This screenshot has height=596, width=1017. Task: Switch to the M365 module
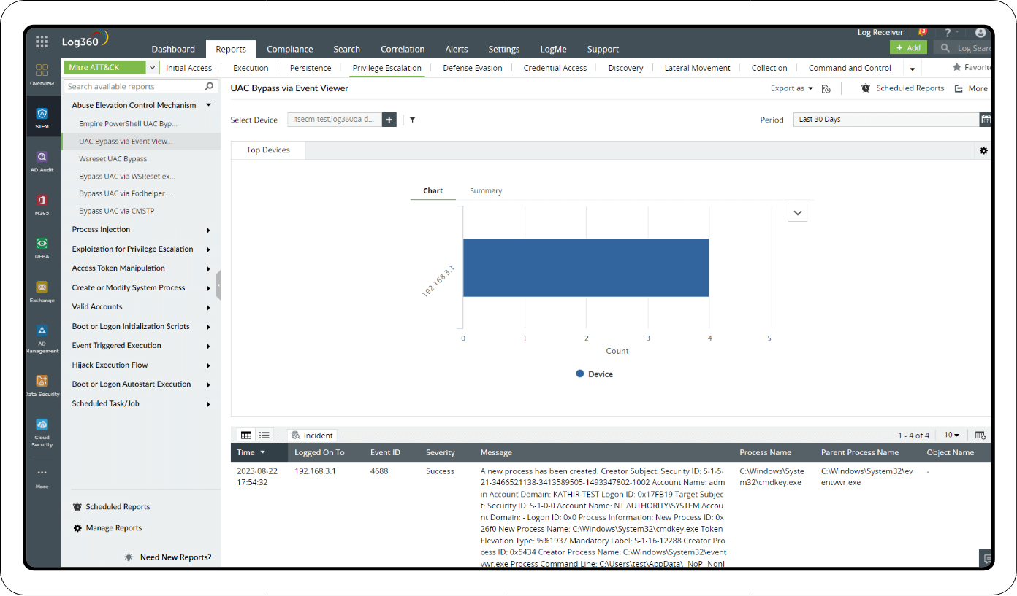[42, 205]
